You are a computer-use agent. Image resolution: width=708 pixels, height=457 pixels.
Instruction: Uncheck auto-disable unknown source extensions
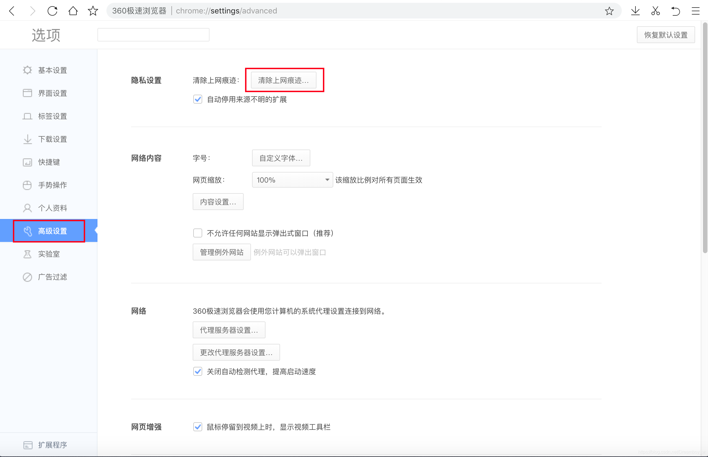(198, 99)
